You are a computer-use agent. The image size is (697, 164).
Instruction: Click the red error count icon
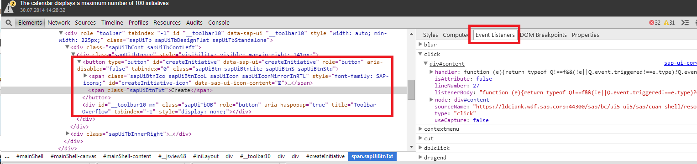[x=651, y=23]
